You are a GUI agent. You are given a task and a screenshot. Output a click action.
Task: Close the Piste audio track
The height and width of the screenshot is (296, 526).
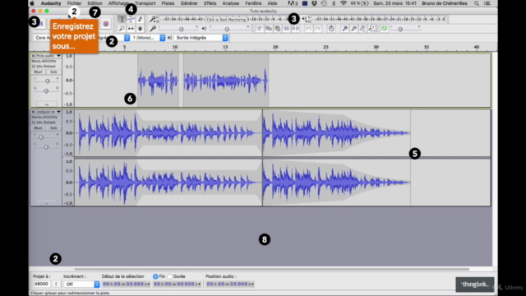[33, 56]
